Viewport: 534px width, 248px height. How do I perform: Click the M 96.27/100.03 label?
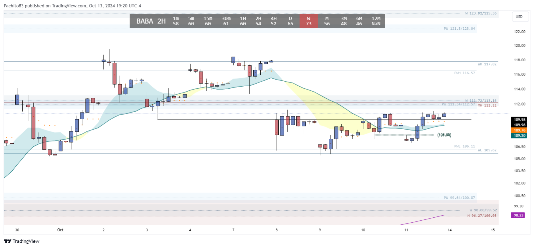(482, 216)
